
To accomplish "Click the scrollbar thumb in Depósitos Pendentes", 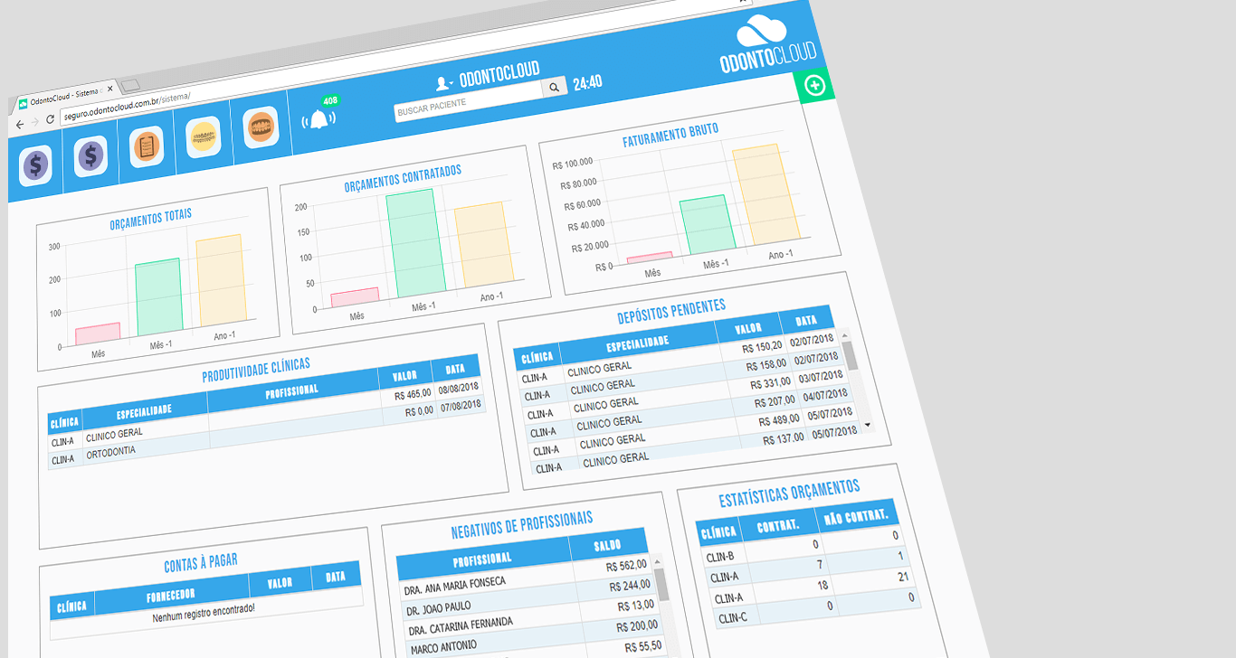I will click(x=849, y=355).
